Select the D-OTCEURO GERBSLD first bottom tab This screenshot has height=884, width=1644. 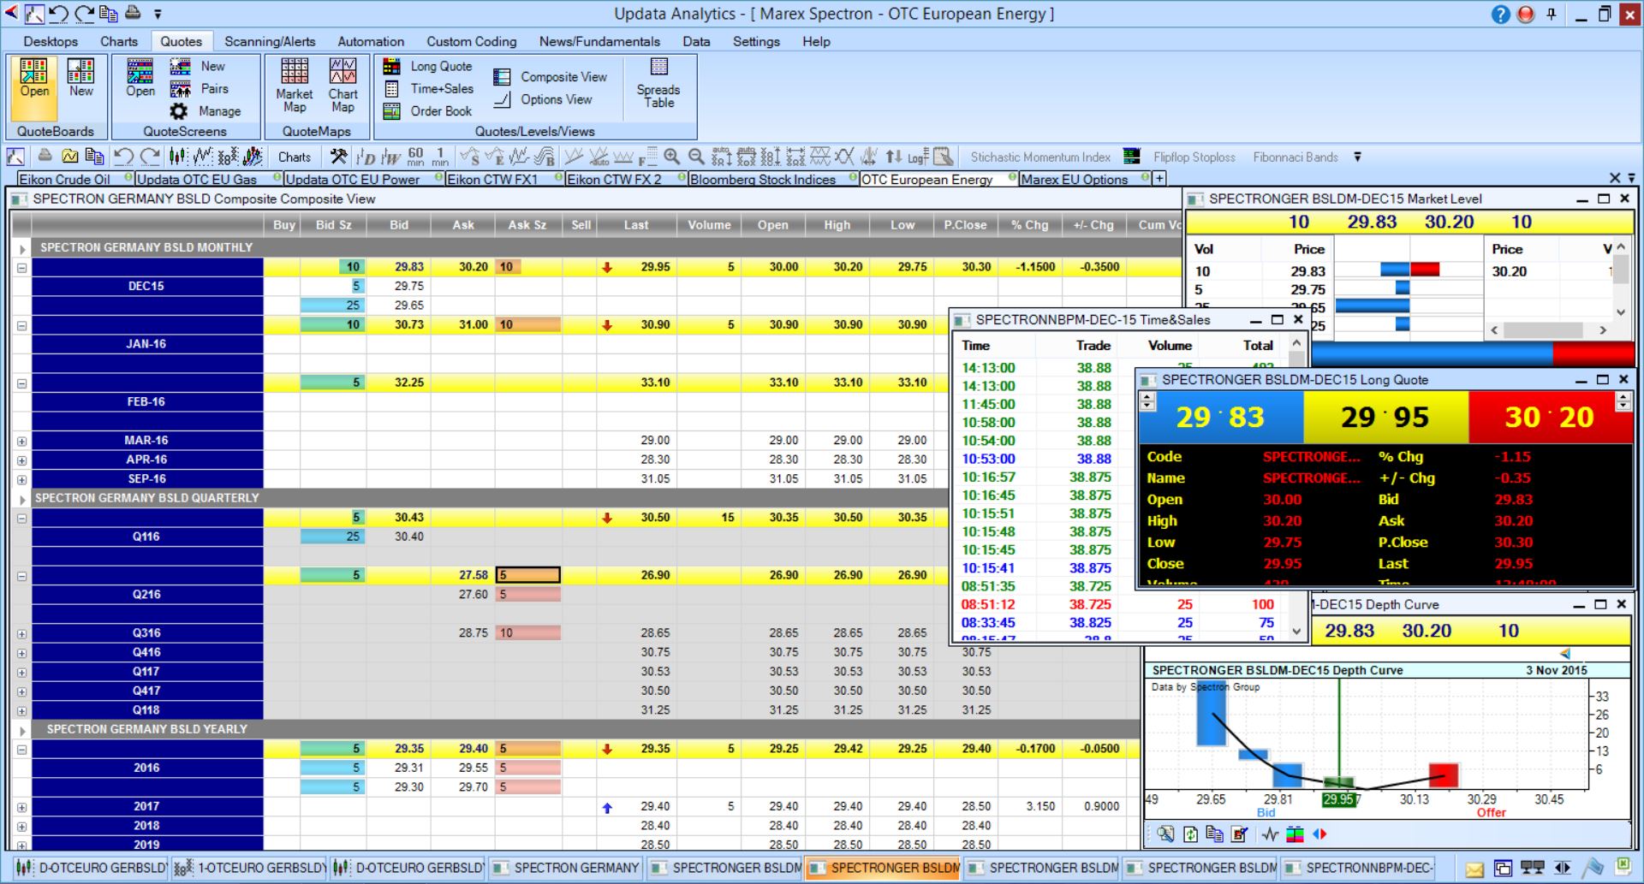91,868
